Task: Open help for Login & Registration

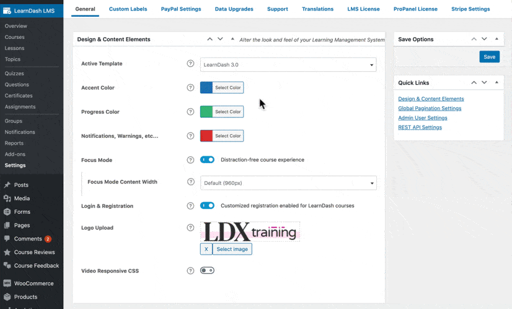Action: 190,206
